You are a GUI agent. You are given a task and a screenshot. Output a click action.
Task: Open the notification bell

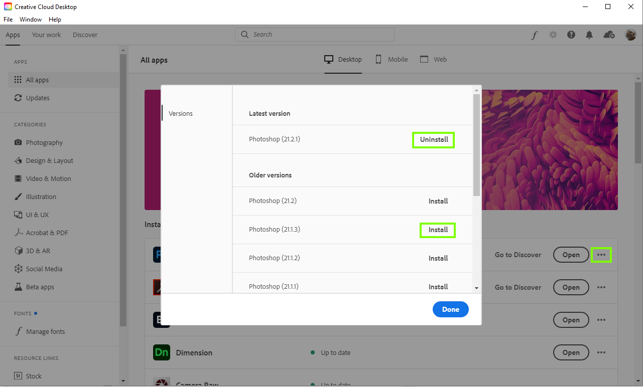click(x=589, y=34)
